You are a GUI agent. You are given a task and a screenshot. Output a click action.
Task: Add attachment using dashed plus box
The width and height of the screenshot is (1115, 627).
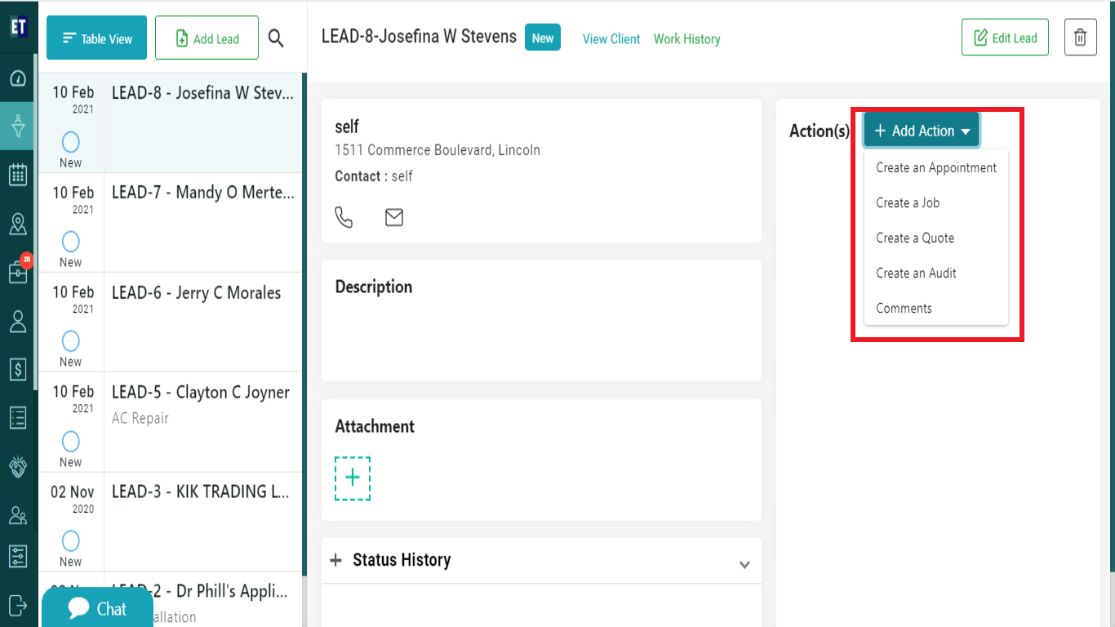[353, 478]
